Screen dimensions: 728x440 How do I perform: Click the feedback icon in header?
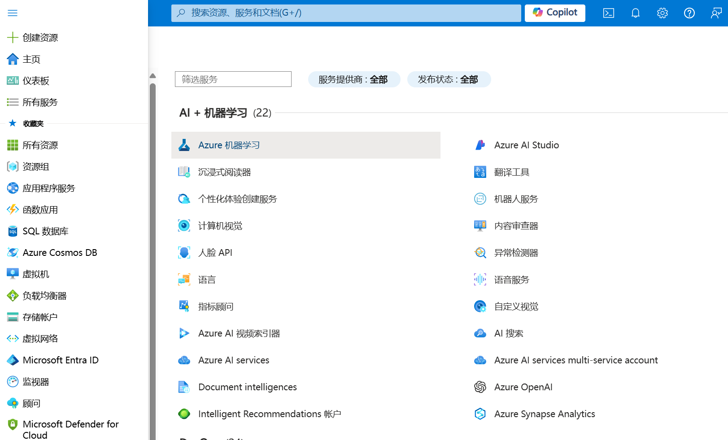coord(716,13)
